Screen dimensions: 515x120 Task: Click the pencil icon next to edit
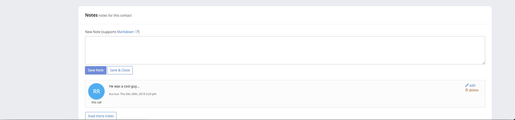[467, 85]
